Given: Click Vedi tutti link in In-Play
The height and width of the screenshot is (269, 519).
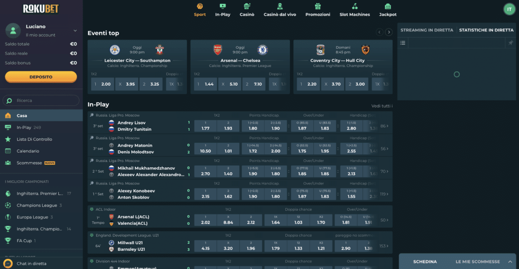Looking at the screenshot, I should pyautogui.click(x=381, y=106).
